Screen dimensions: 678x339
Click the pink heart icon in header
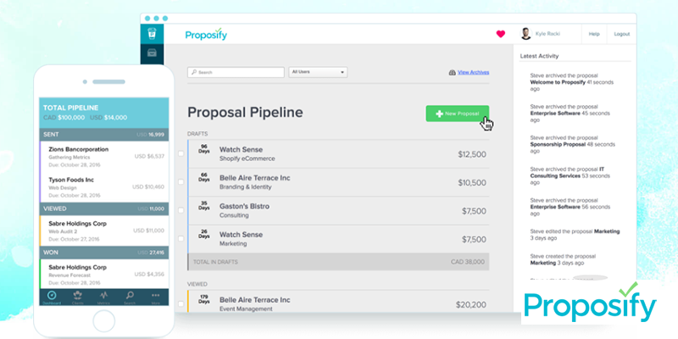pyautogui.click(x=500, y=34)
